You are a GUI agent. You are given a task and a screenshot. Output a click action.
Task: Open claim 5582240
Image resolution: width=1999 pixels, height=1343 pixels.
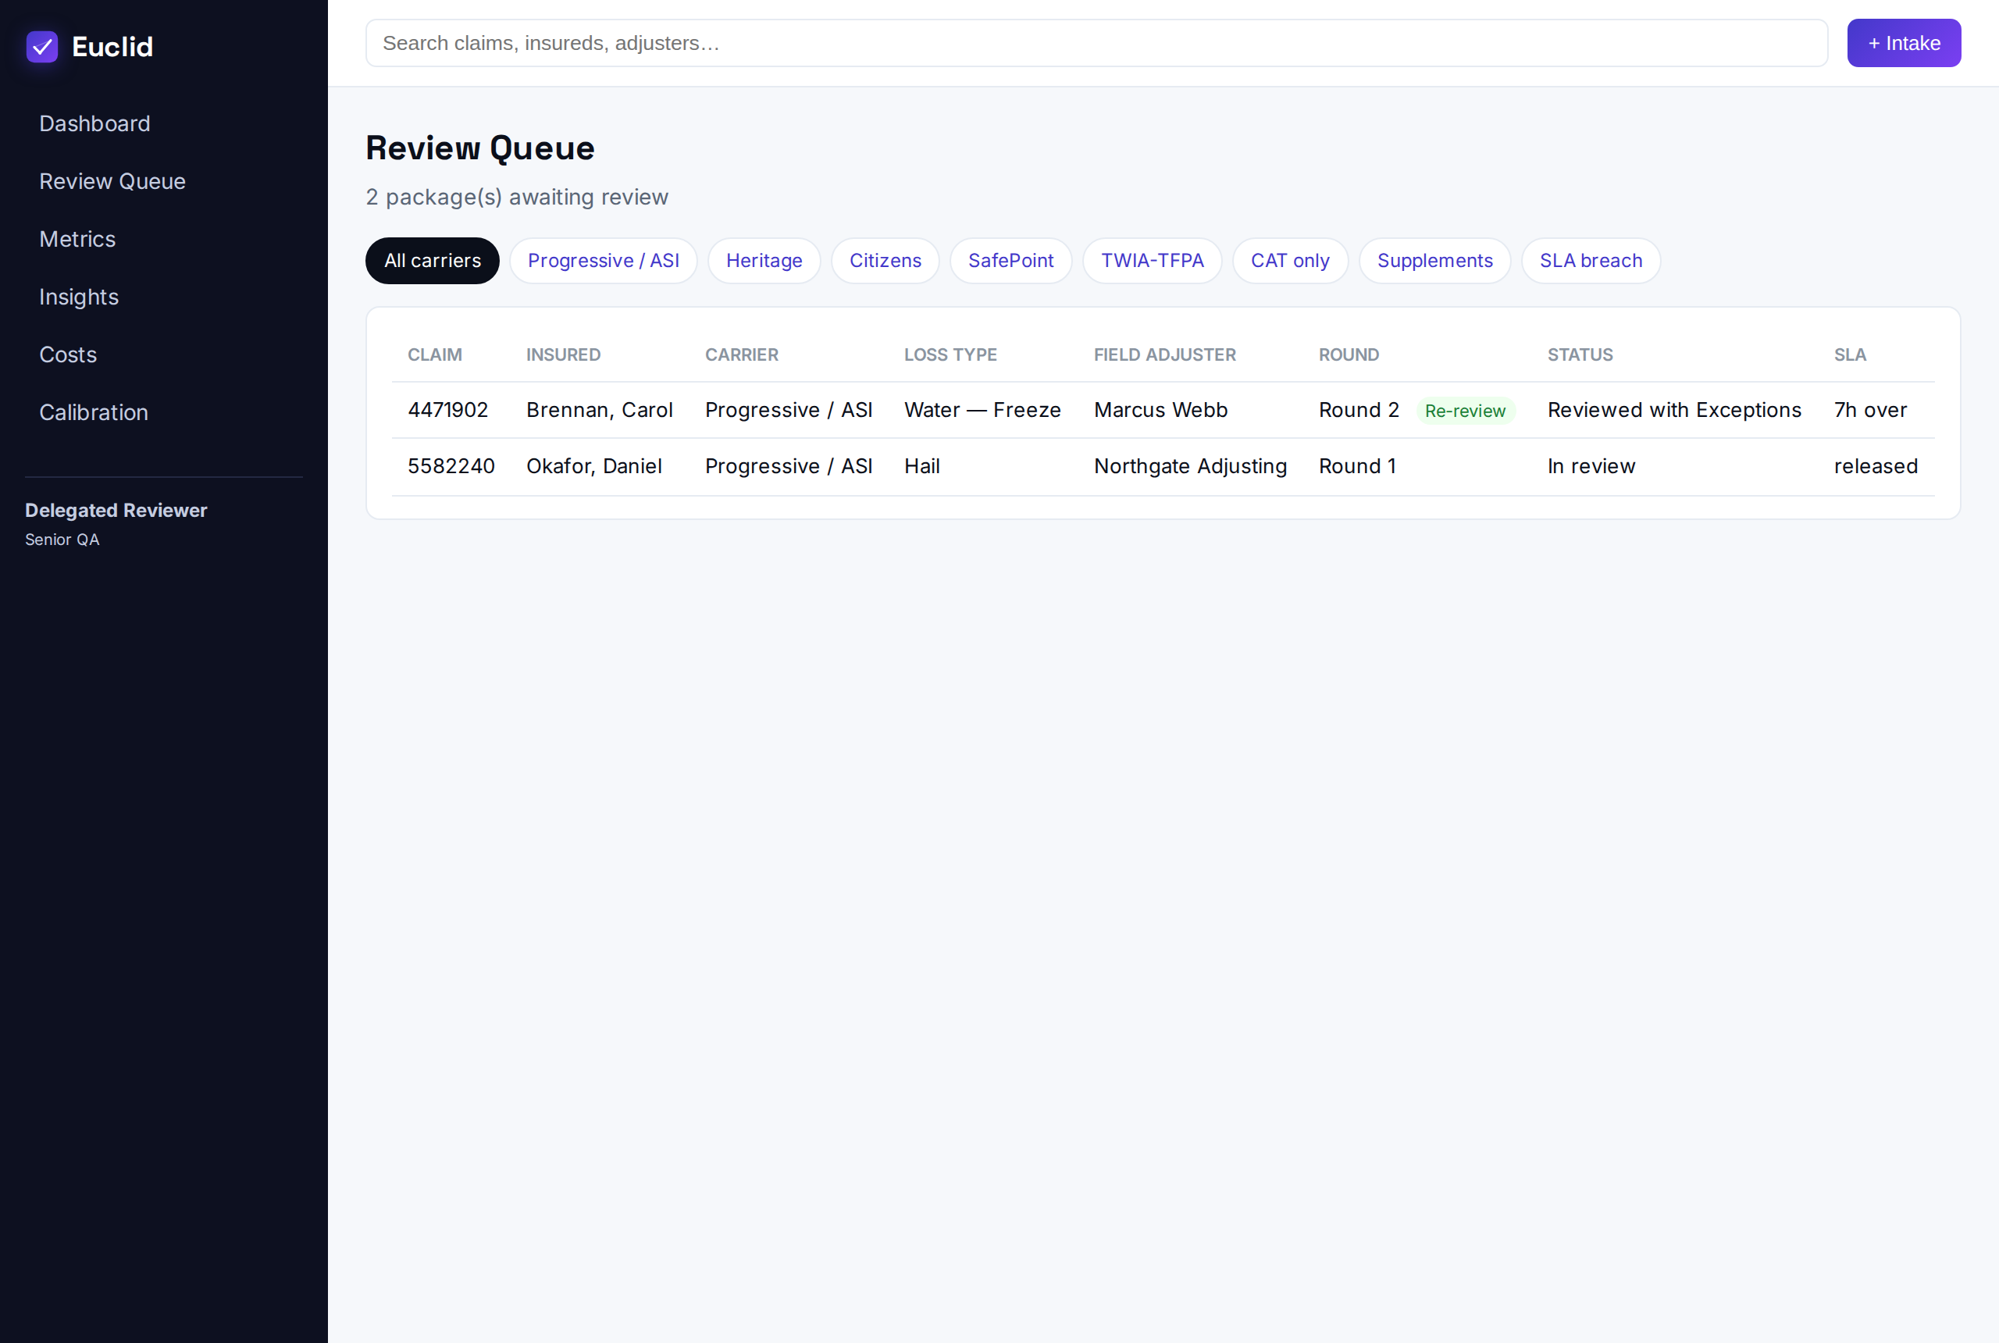tap(451, 466)
